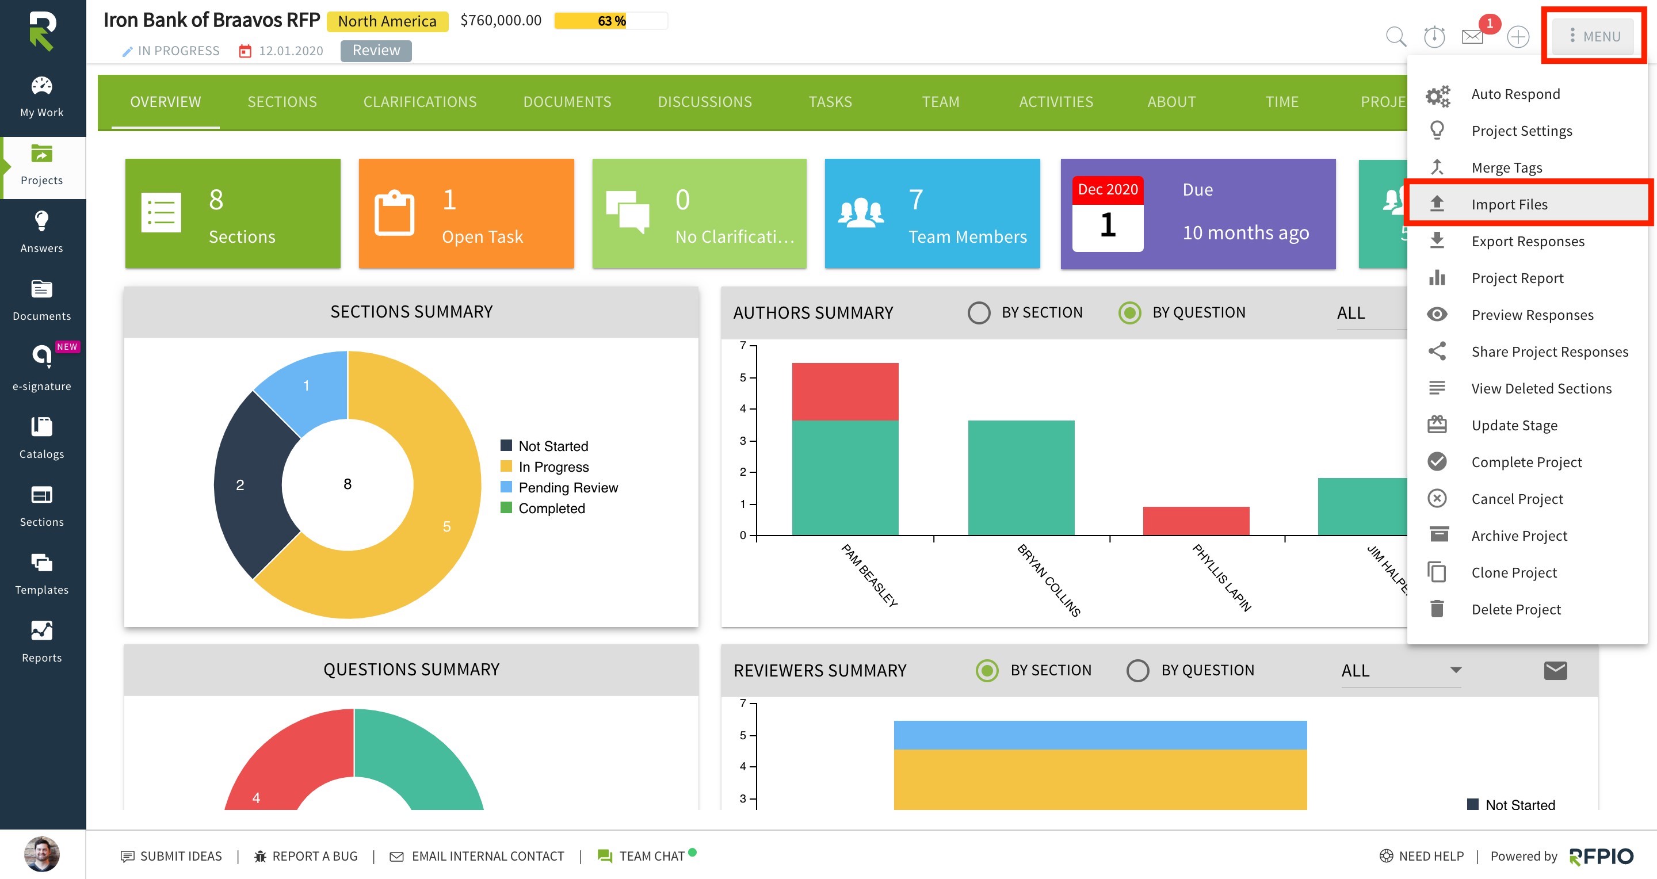Viewport: 1657px width, 879px height.
Task: Click REPORT A BUG link
Action: (305, 856)
